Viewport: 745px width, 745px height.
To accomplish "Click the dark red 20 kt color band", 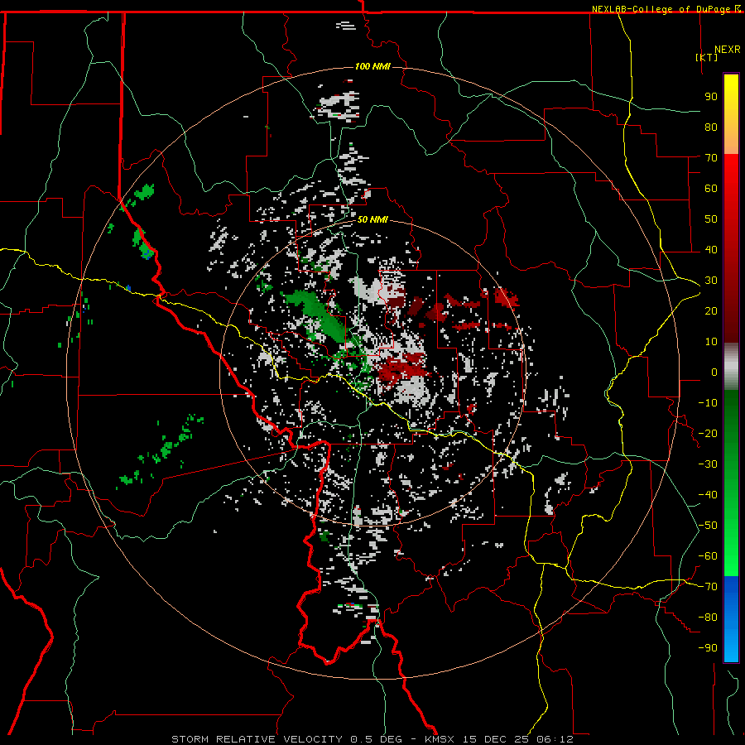I will click(x=731, y=311).
